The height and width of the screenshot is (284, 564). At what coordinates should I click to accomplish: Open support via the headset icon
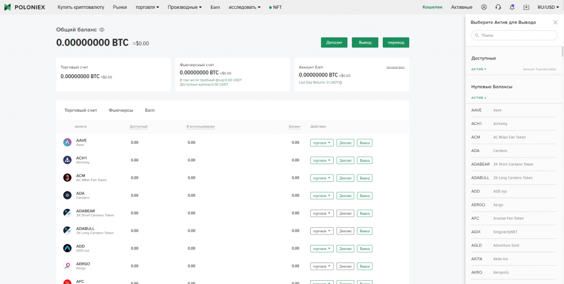498,7
